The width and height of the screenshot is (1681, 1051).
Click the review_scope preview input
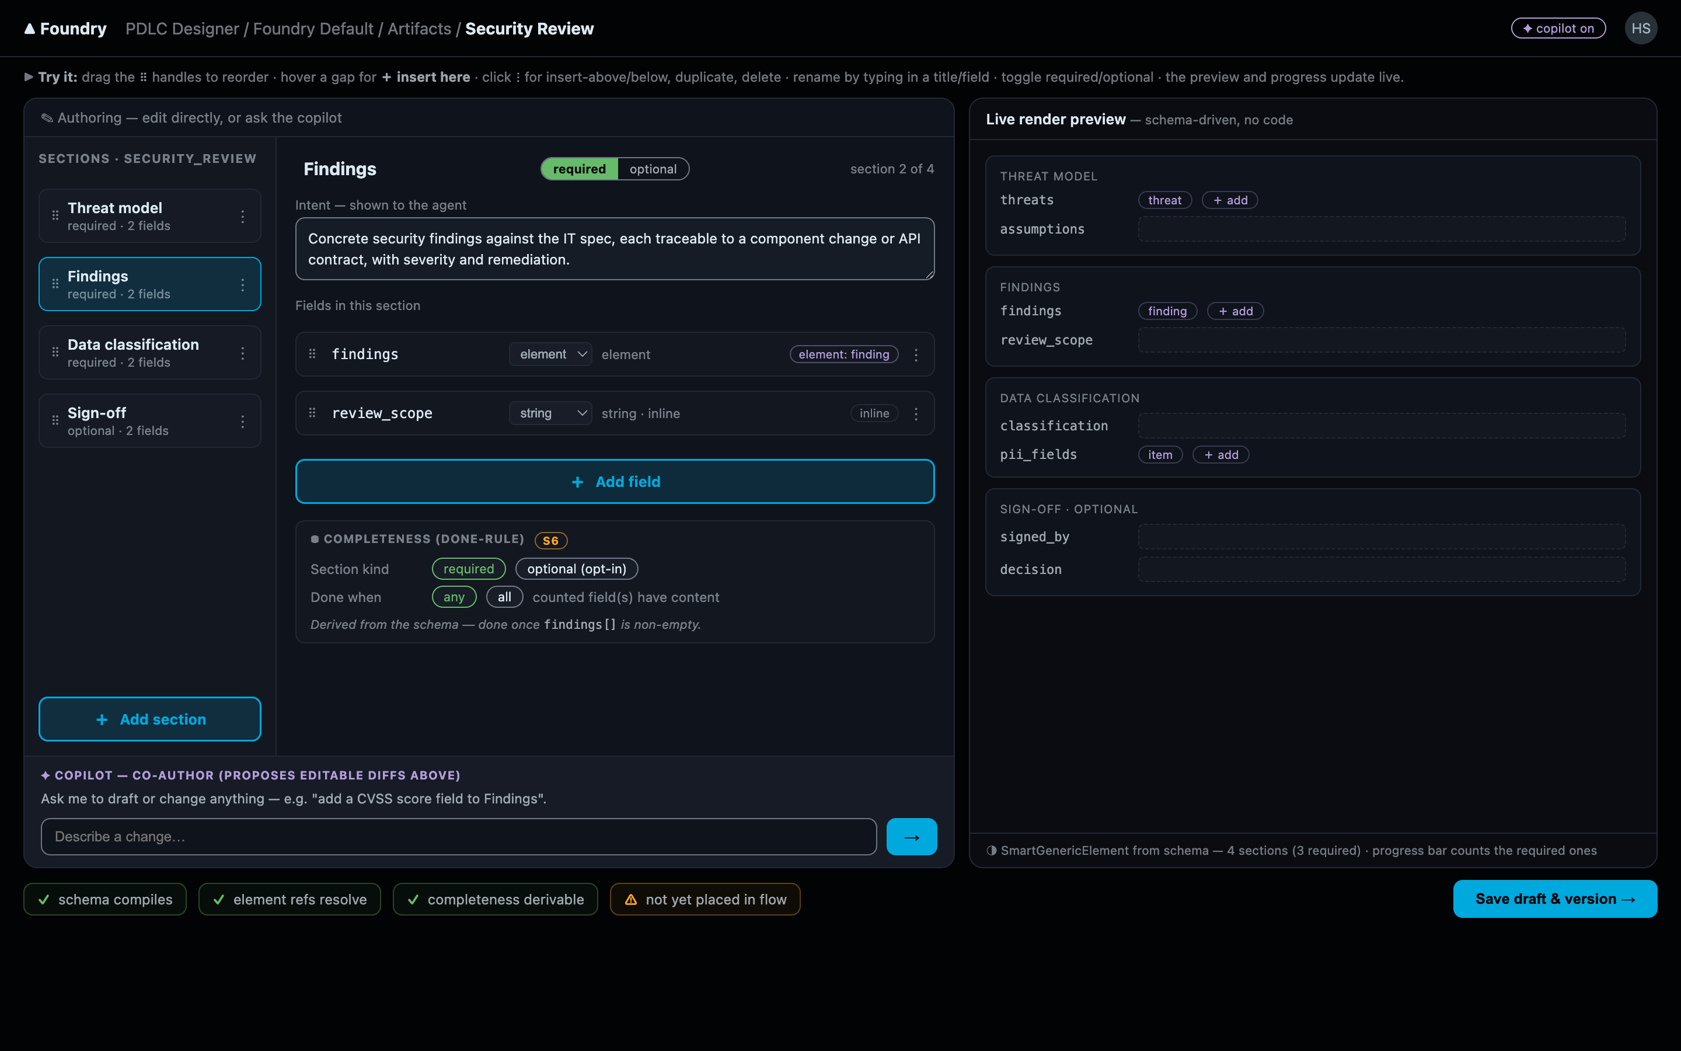pos(1382,340)
